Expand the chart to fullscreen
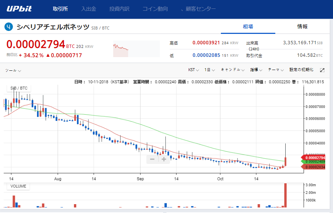The image size is (333, 213). 322,70
